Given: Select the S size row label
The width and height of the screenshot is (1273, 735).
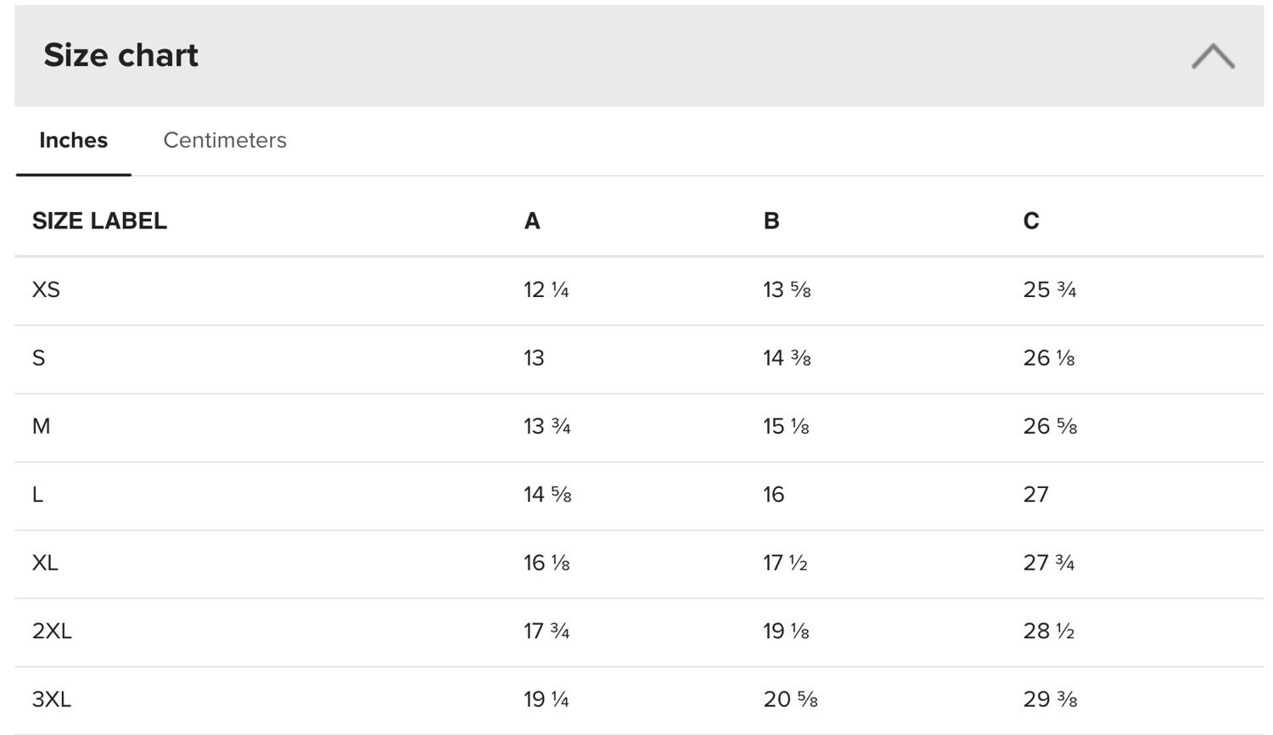Looking at the screenshot, I should pos(38,358).
